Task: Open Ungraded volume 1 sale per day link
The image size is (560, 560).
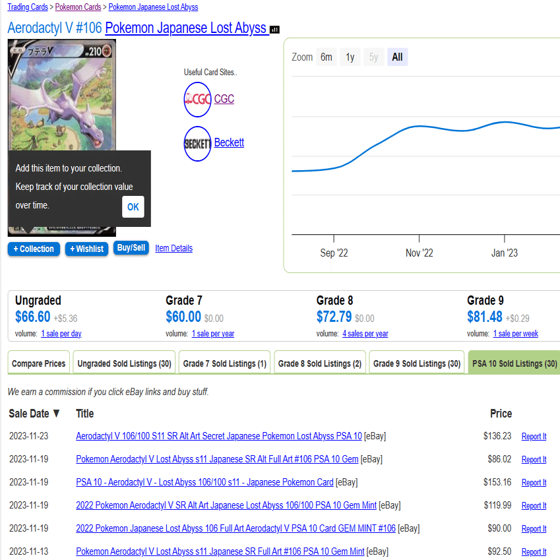Action: (x=61, y=334)
